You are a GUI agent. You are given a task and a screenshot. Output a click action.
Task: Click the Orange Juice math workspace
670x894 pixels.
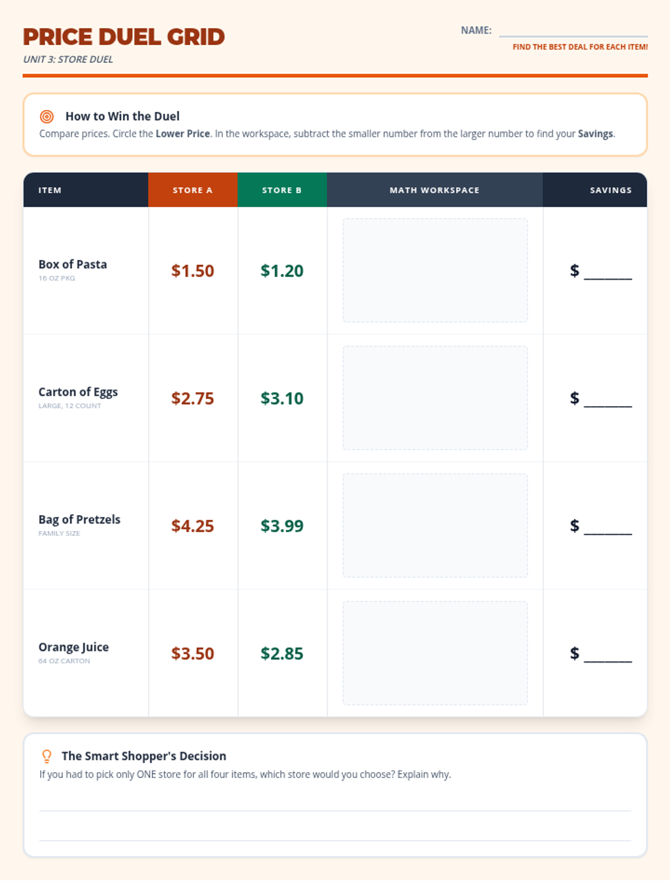coord(435,653)
